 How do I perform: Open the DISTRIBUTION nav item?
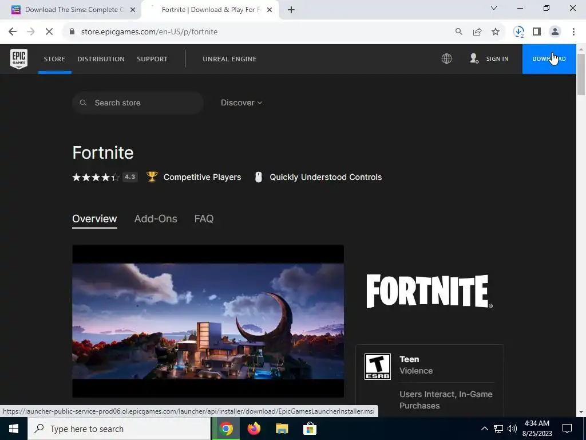[x=101, y=59]
